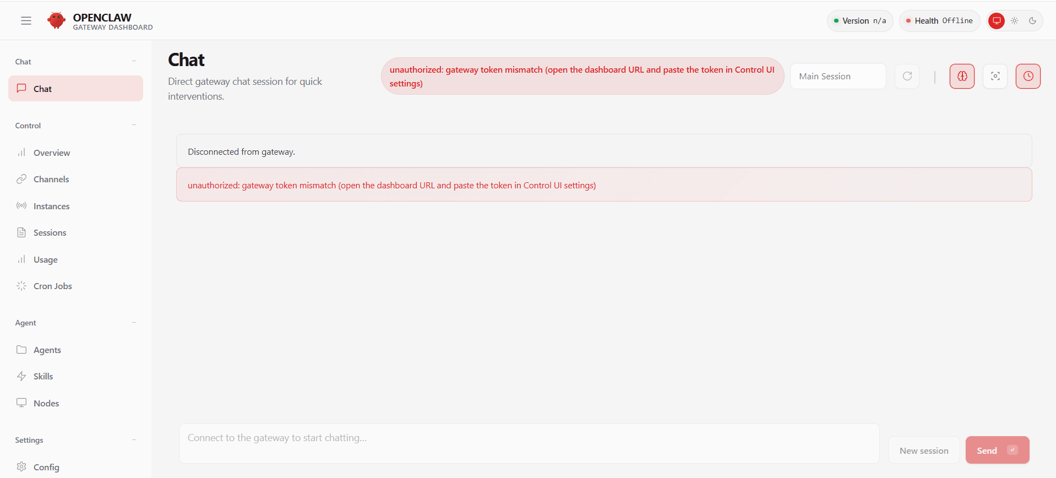Open Skills with the lightning icon
The width and height of the screenshot is (1056, 478).
43,377
